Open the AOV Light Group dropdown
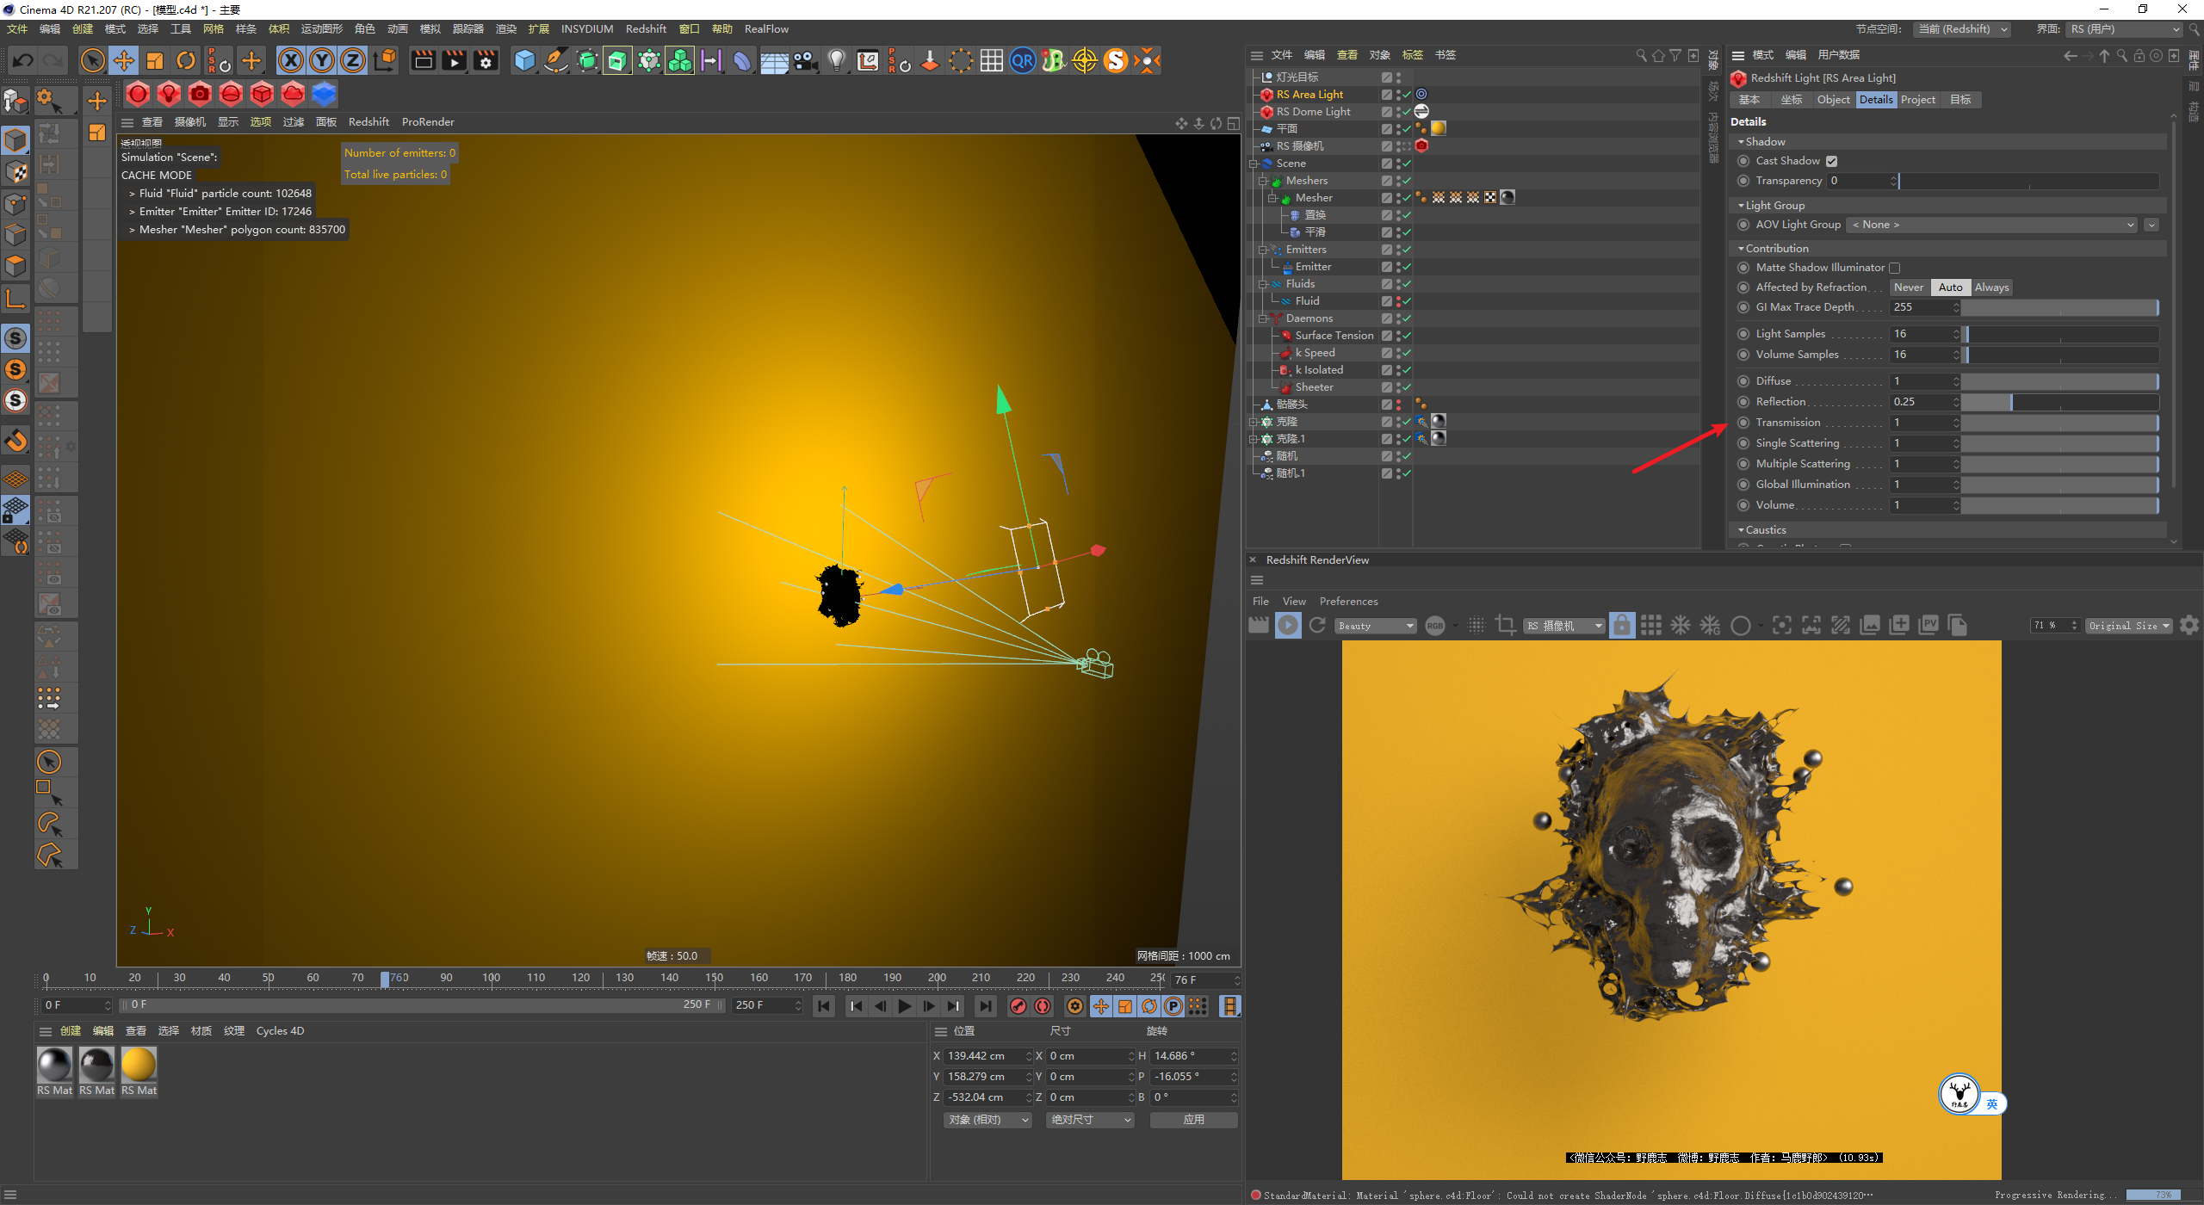 [1992, 225]
